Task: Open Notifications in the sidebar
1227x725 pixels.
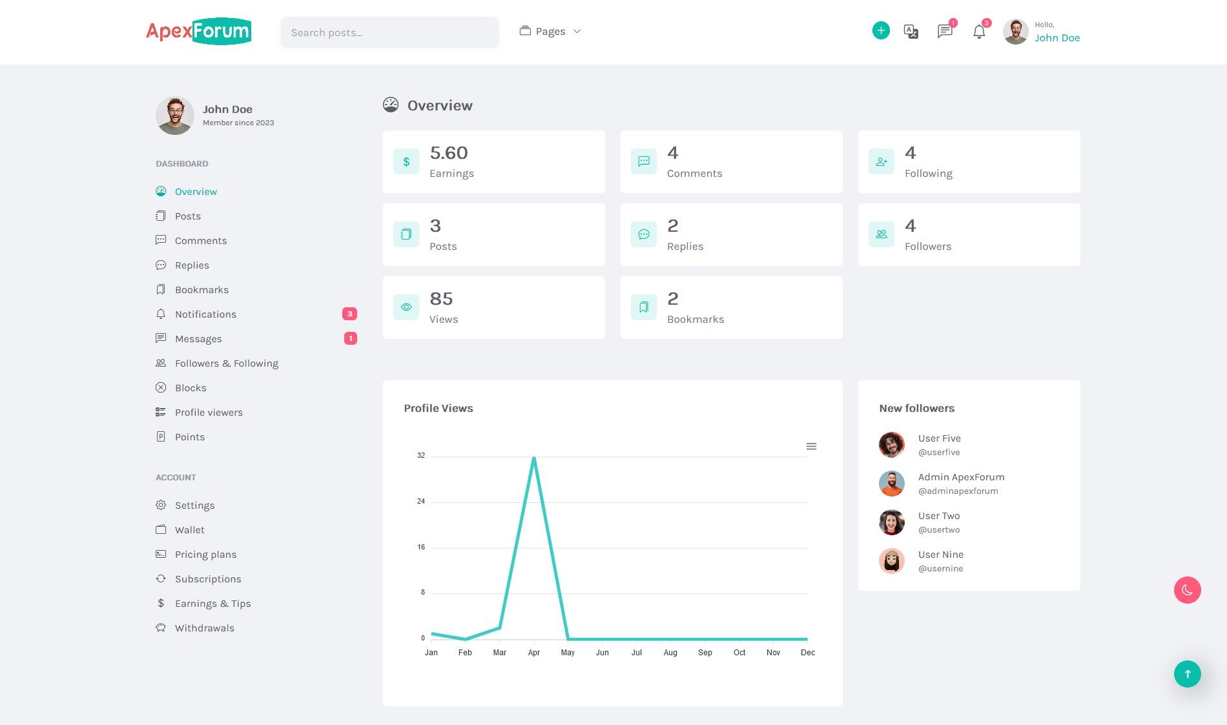Action: coord(205,314)
